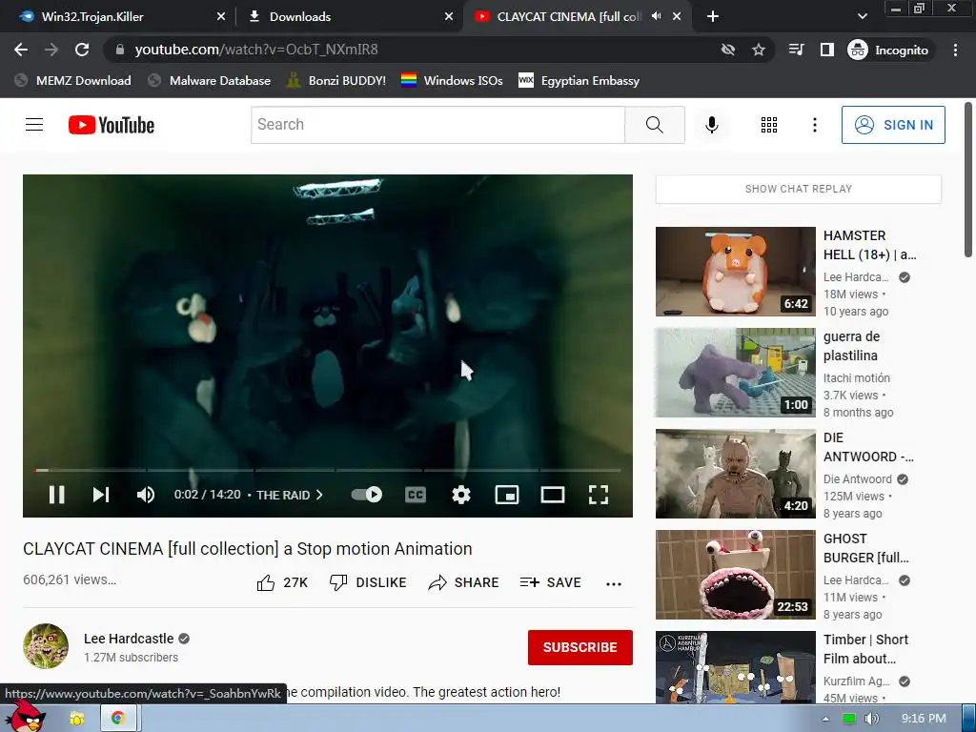The image size is (976, 732).
Task: Click the red SUBSCRIBE button
Action: coord(580,647)
